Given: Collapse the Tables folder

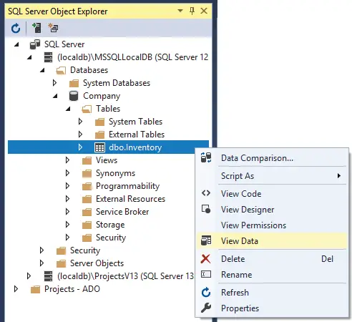Looking at the screenshot, I should click(68, 109).
